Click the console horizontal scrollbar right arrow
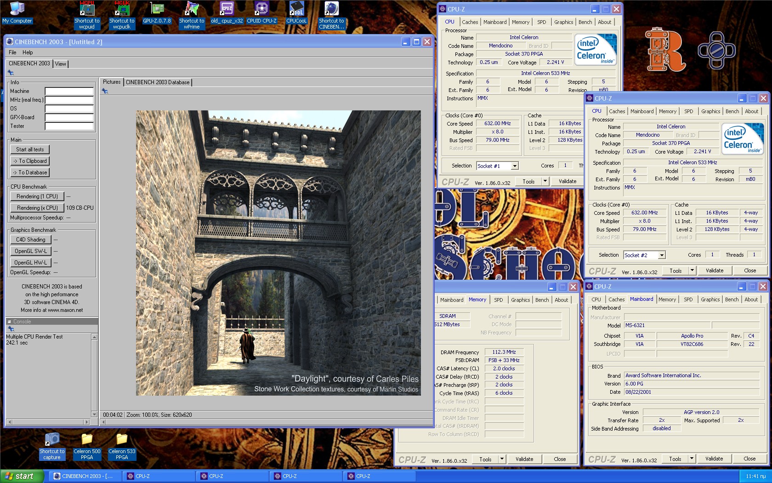 86,422
